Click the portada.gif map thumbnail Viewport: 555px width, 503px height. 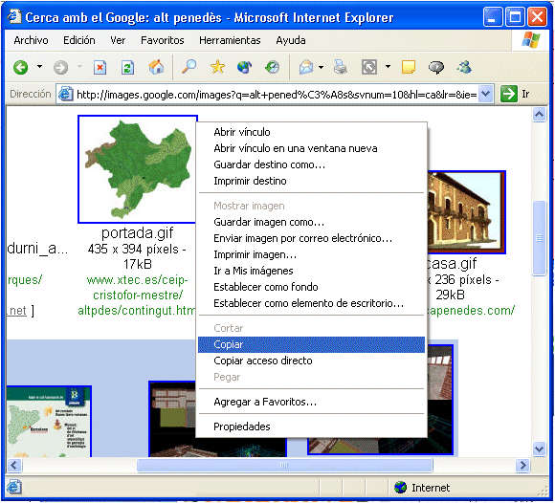coord(137,169)
